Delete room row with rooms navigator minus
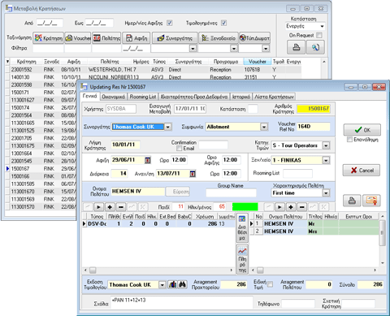Screen dimensions: 390x316 121,207
